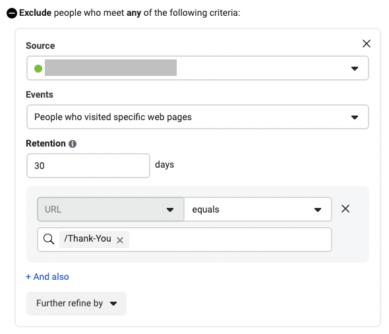Click inside the URL keyword search box
The image size is (389, 334).
(229, 240)
